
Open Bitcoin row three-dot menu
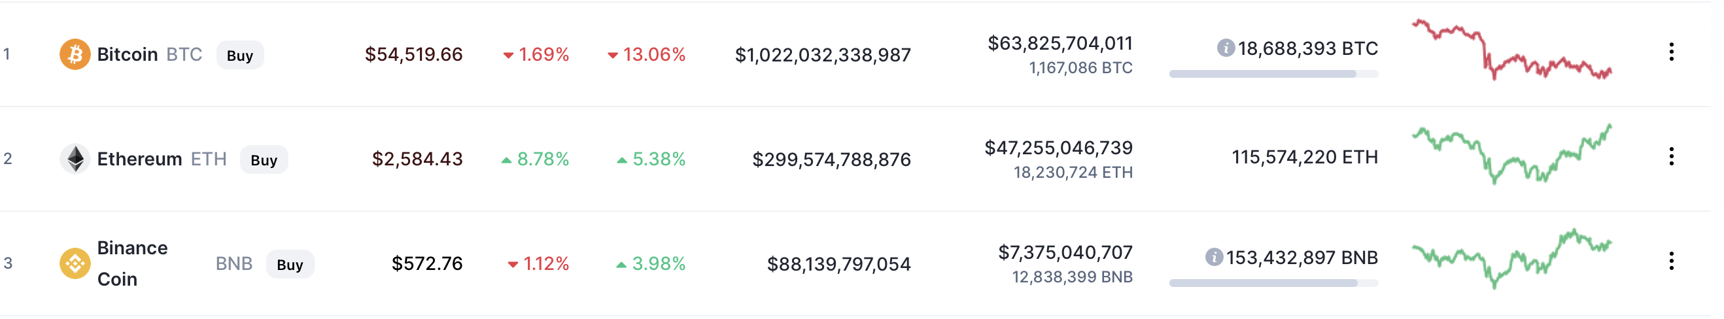(x=1671, y=52)
